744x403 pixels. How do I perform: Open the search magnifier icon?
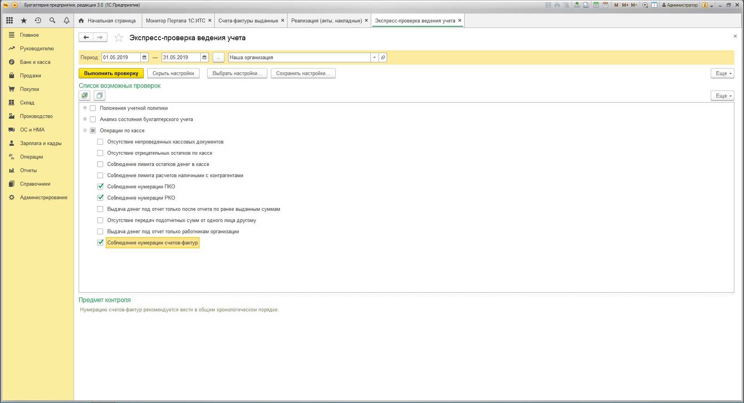(52, 20)
